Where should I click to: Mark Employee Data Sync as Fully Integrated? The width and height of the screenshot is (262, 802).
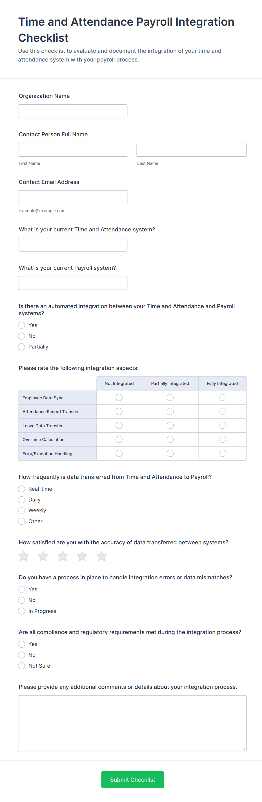click(x=222, y=398)
